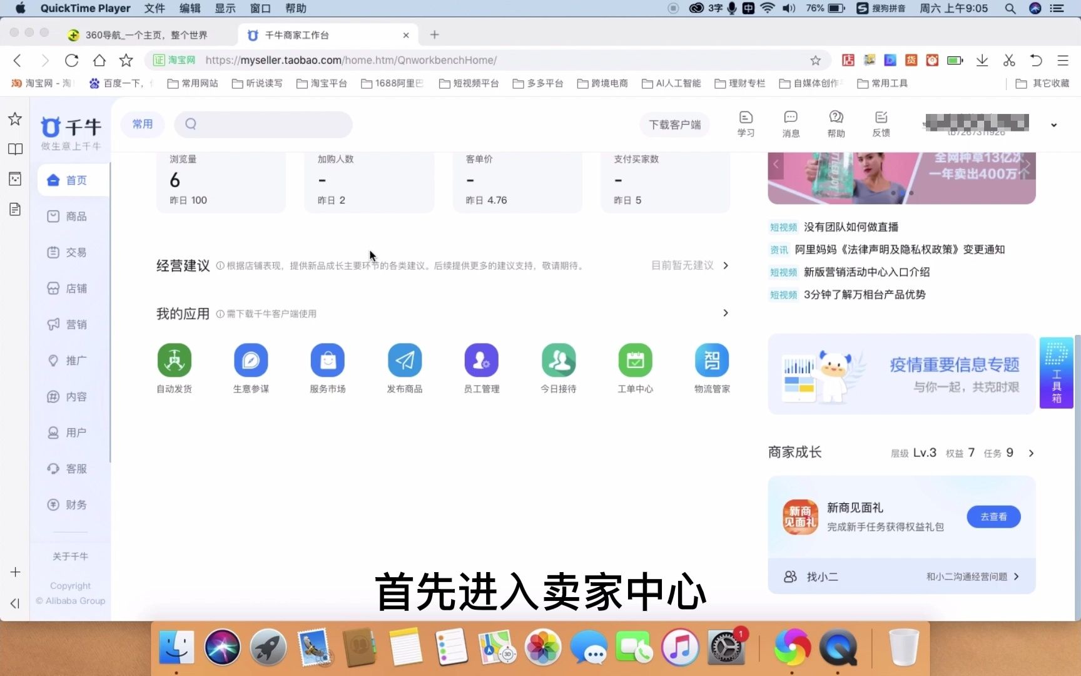The width and height of the screenshot is (1081, 676).
Task: Click the 去查看 button
Action: [x=993, y=517]
